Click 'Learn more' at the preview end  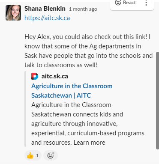pyautogui.click(x=90, y=143)
